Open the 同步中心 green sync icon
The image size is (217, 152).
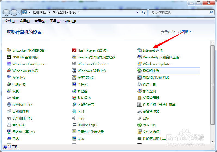click(x=139, y=125)
